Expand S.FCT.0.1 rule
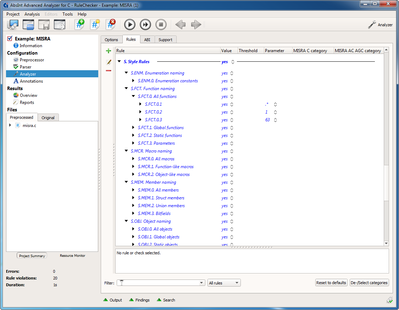This screenshot has height=310, width=399. click(140, 104)
